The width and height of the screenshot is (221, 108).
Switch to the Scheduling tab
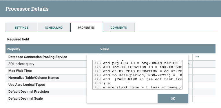(54, 27)
